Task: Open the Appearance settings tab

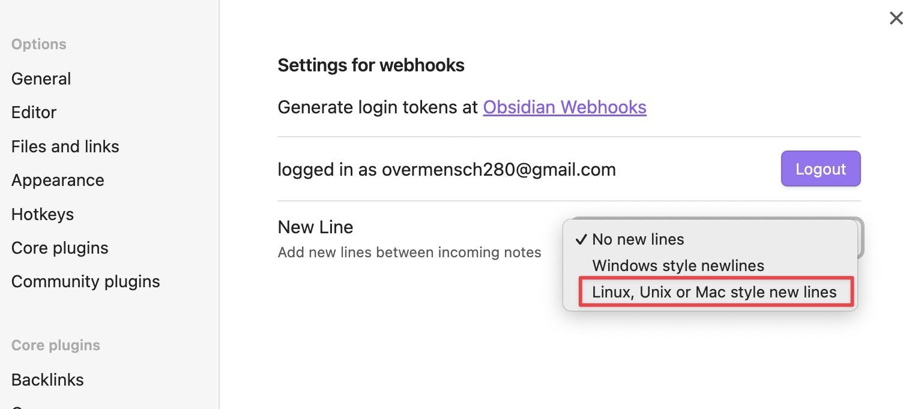Action: click(x=58, y=180)
